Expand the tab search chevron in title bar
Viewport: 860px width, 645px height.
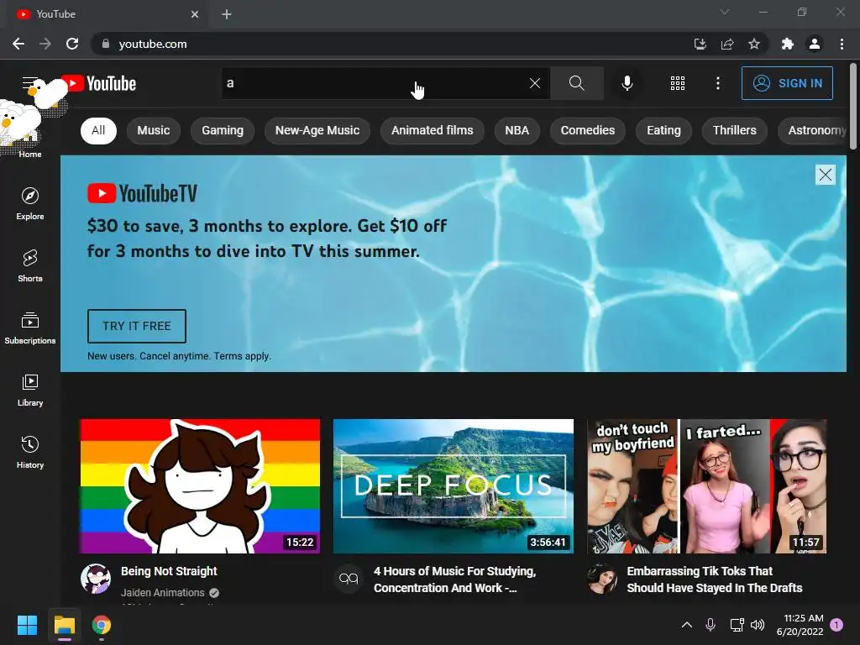725,12
